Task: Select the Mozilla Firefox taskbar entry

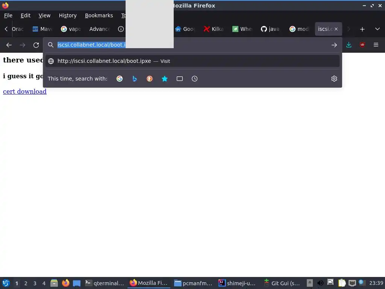Action: 149,283
